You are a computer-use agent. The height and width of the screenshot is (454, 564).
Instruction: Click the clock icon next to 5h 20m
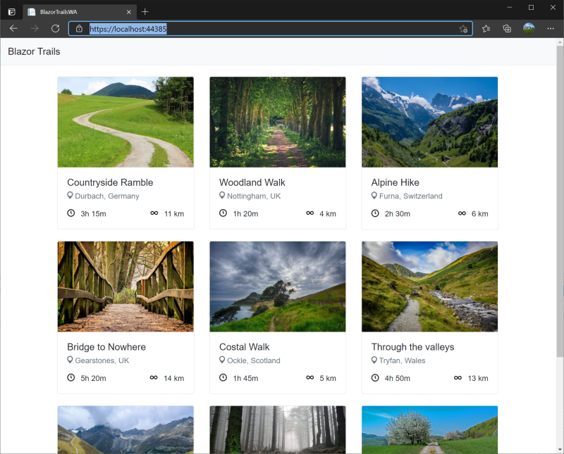(x=71, y=377)
